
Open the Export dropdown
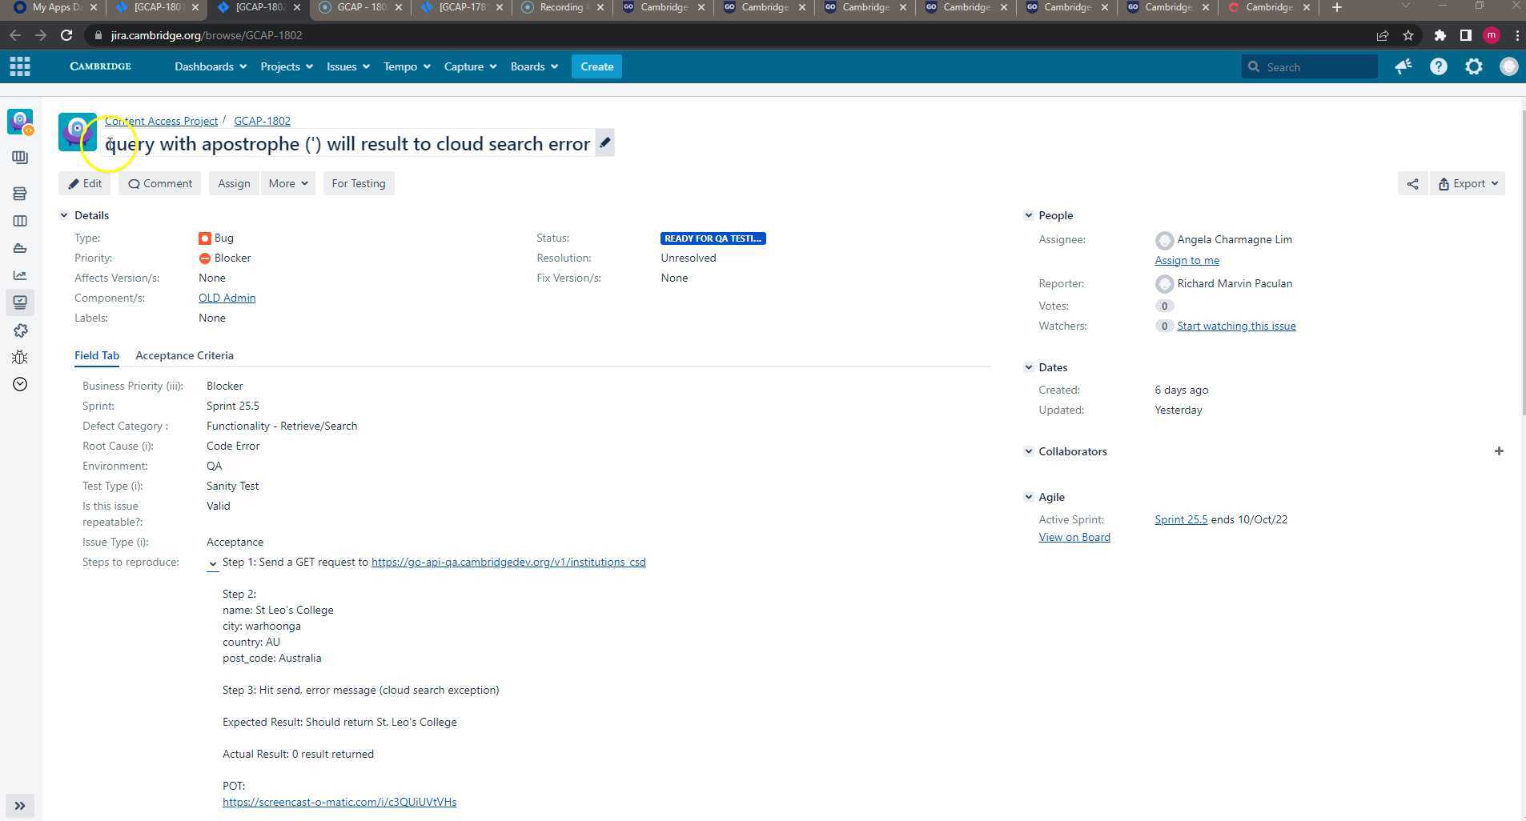1468,183
